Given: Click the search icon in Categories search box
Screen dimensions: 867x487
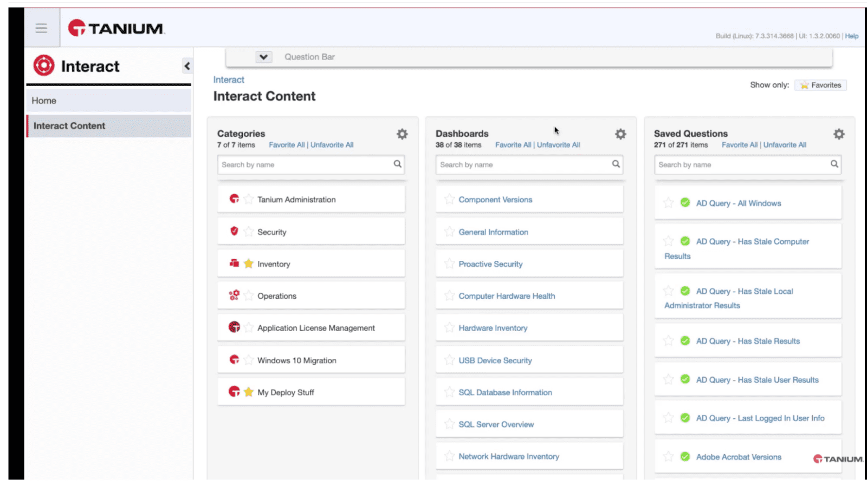Looking at the screenshot, I should (x=397, y=164).
